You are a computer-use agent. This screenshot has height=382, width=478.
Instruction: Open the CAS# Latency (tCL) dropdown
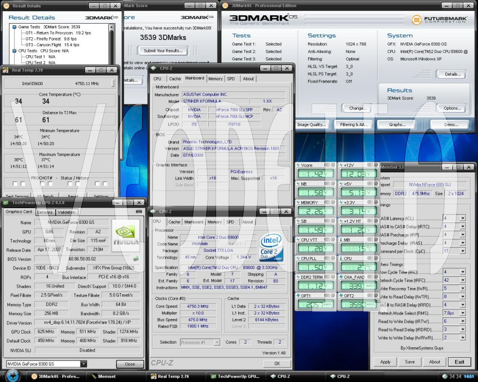[463, 218]
